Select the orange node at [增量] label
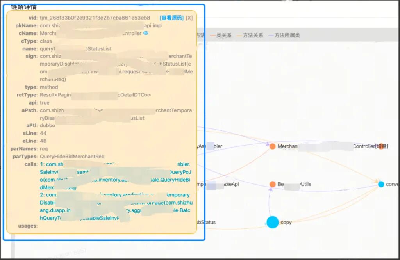Viewport: 400px width, 260px height. [x=381, y=146]
